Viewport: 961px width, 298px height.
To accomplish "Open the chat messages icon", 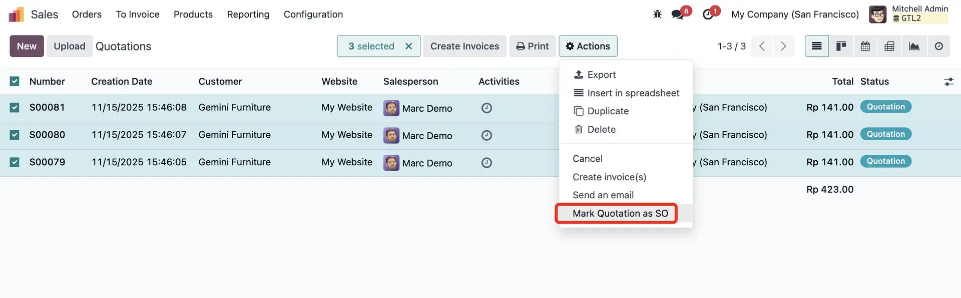I will click(678, 14).
